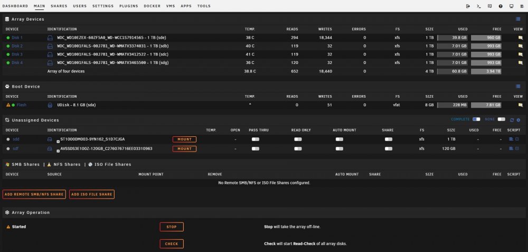Start a Read-Check of the array
Screen dimensions: 528x252
coord(172,244)
